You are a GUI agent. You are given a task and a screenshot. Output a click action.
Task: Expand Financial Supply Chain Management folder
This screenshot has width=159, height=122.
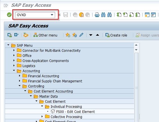[x=20, y=81]
